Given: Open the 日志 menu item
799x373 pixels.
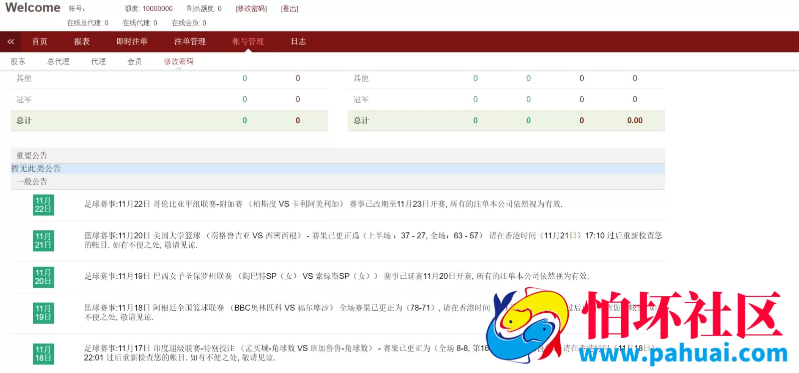Looking at the screenshot, I should point(299,42).
